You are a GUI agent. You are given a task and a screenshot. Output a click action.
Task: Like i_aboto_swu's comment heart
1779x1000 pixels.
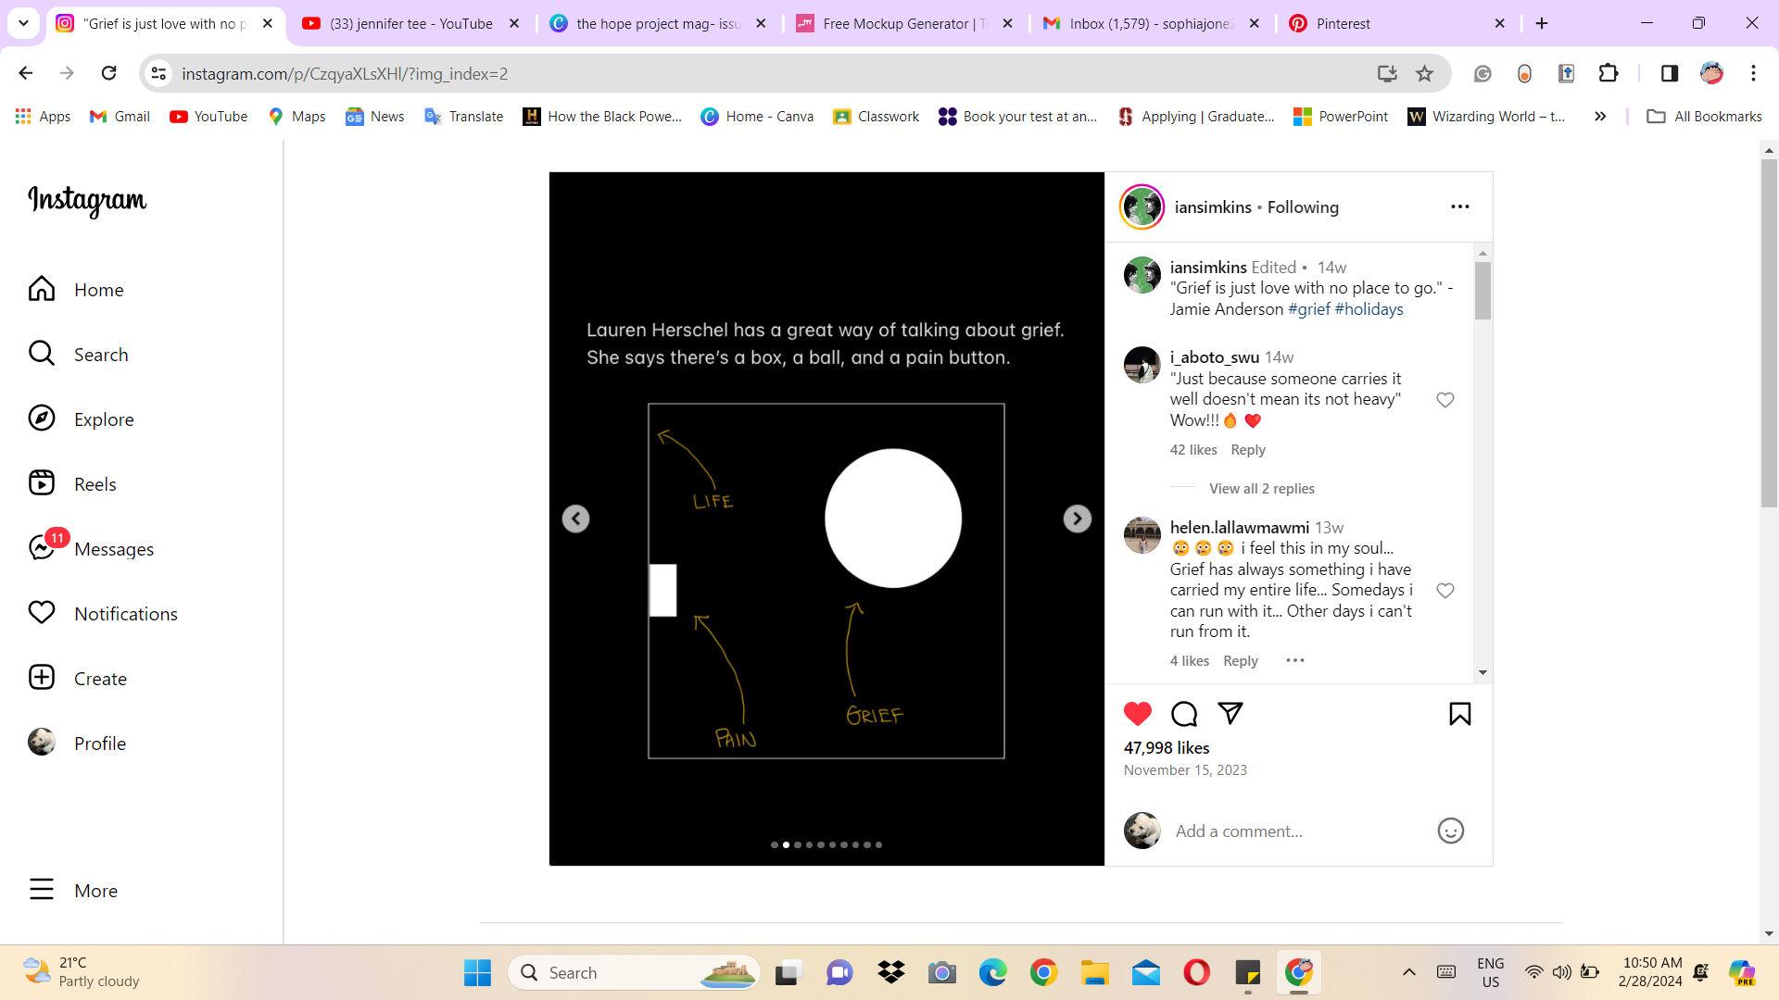[x=1445, y=400]
